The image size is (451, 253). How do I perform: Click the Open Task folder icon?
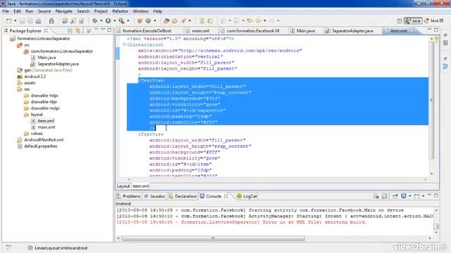click(175, 20)
